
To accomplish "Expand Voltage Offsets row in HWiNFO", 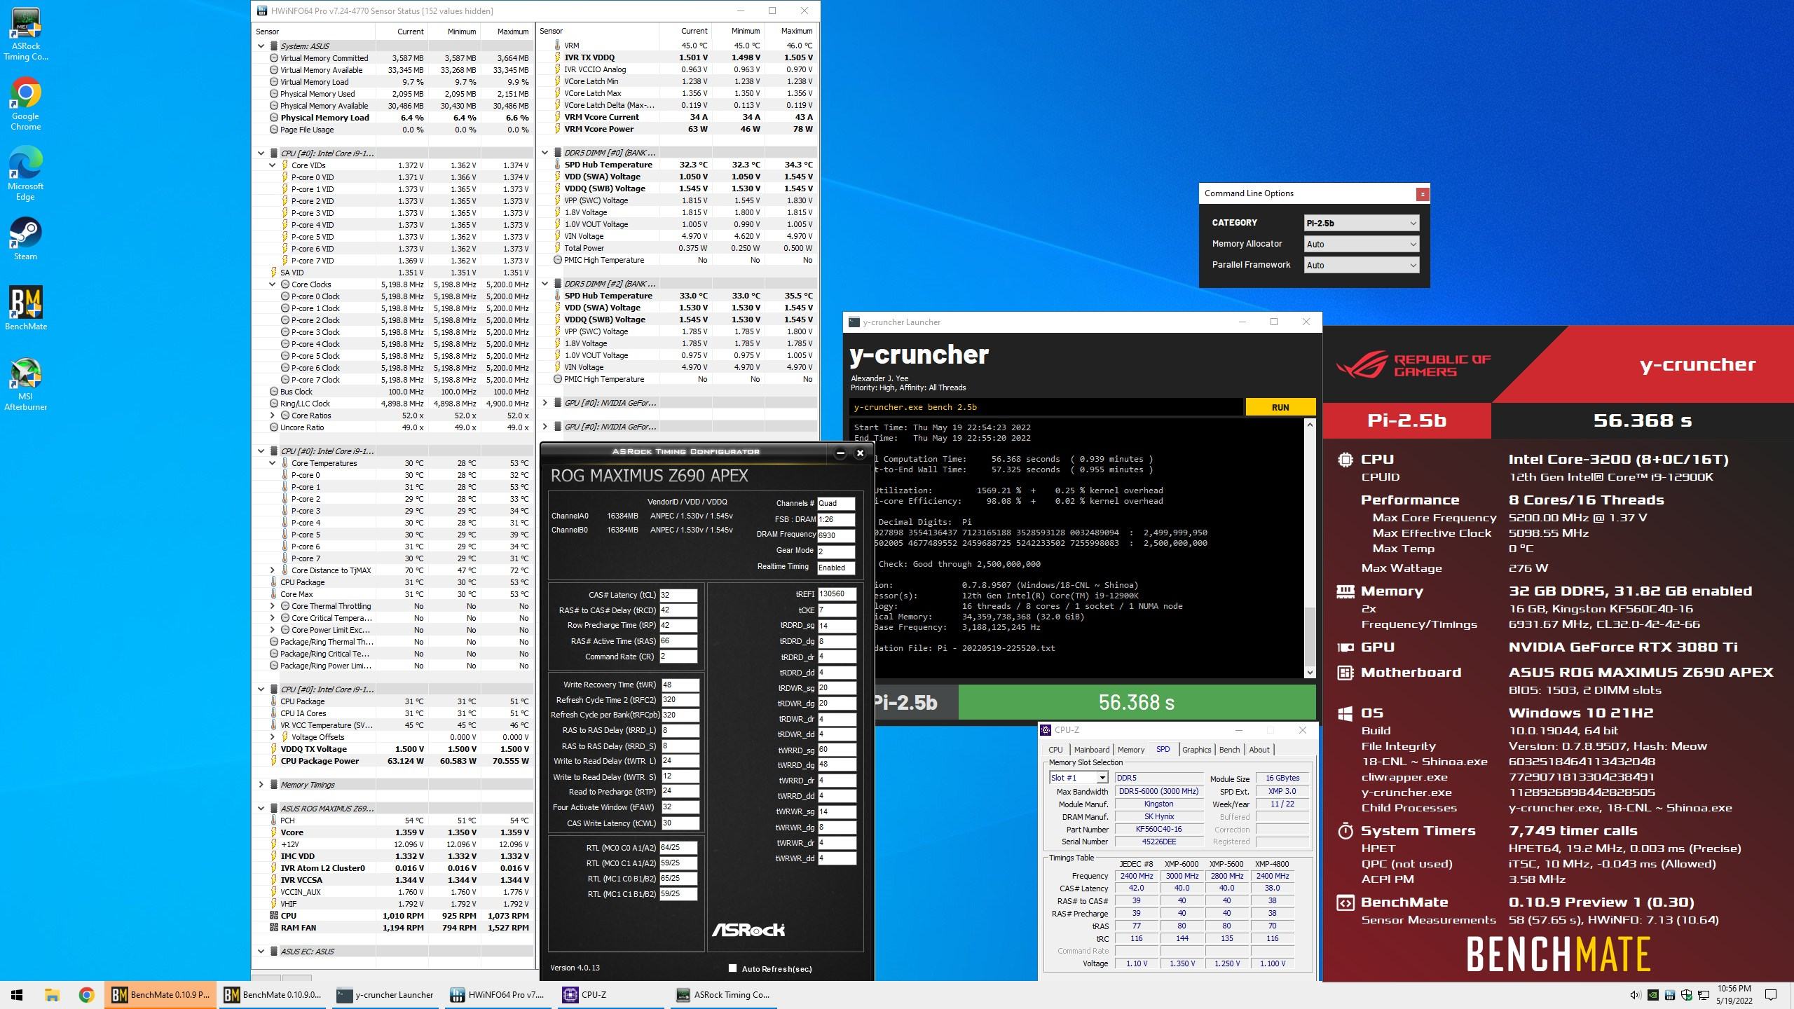I will (x=273, y=737).
